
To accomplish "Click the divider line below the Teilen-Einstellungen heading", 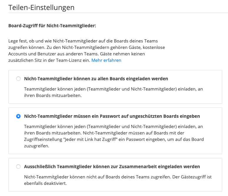I will tap(118, 13).
